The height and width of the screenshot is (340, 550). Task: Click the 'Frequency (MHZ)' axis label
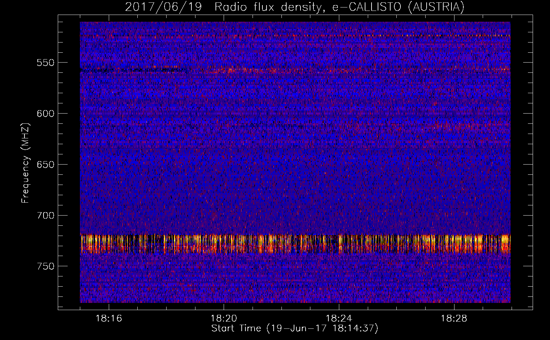coord(25,163)
